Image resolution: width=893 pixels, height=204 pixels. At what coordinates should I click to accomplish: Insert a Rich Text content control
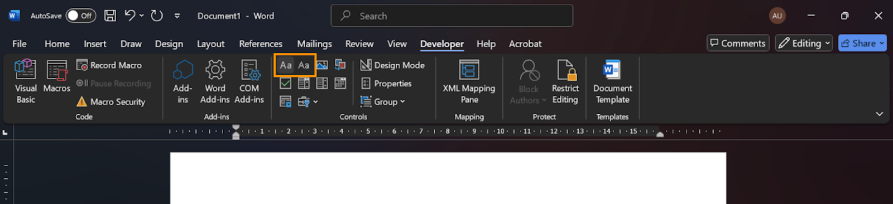point(286,65)
